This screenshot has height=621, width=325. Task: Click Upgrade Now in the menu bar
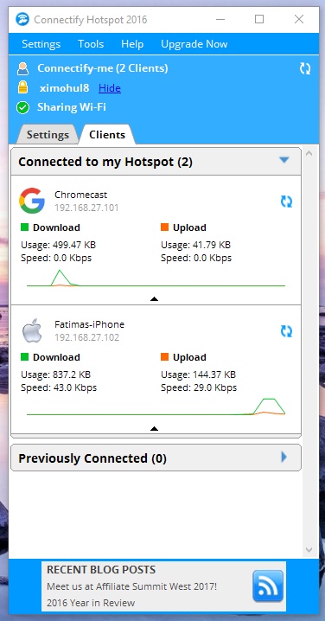click(194, 44)
